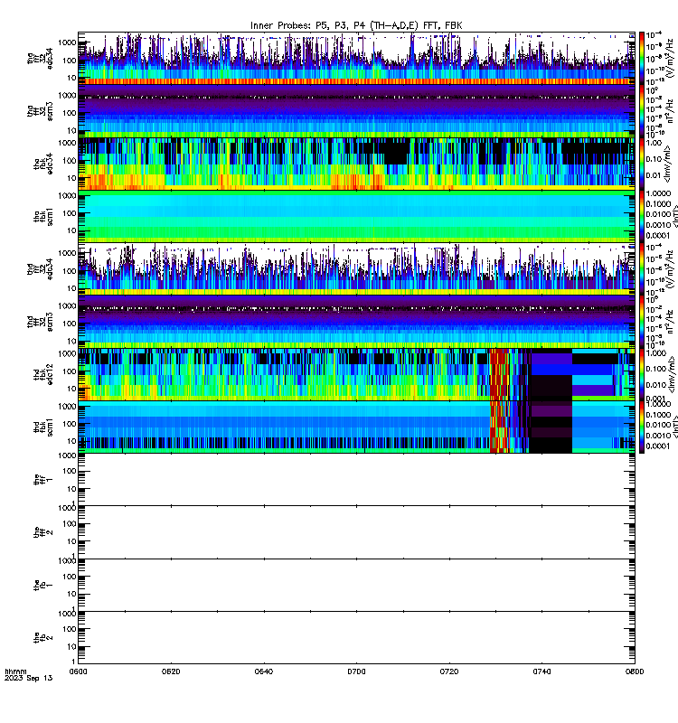678x723 pixels.
Task: Select the 0600 time axis label
Action: point(78,671)
